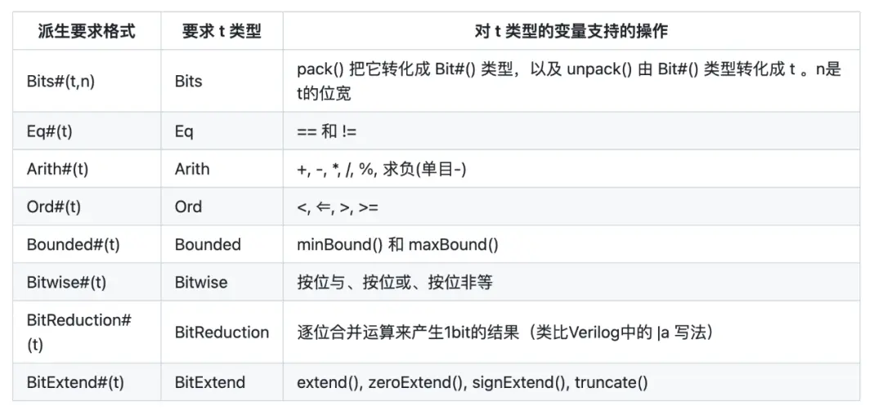Select the Bounded#(t) cell

point(73,244)
